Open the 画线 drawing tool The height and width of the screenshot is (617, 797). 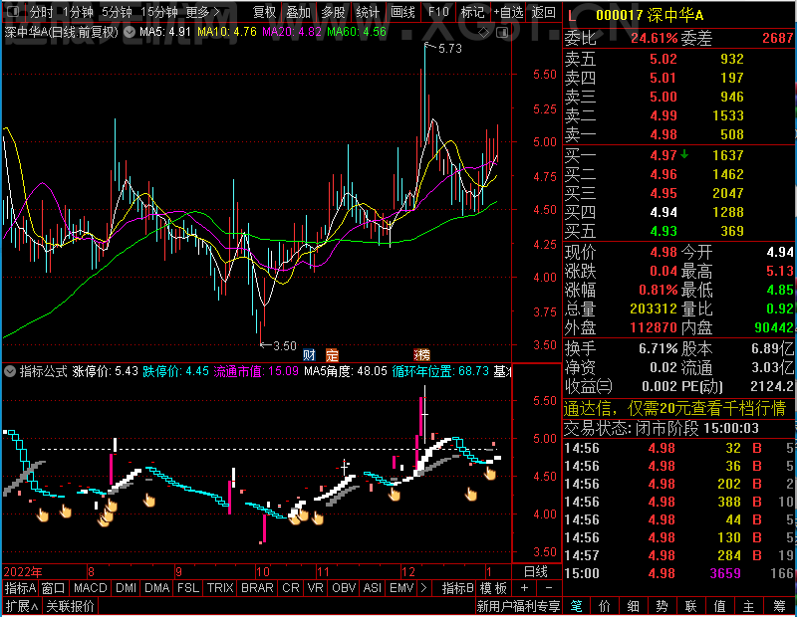tap(402, 12)
